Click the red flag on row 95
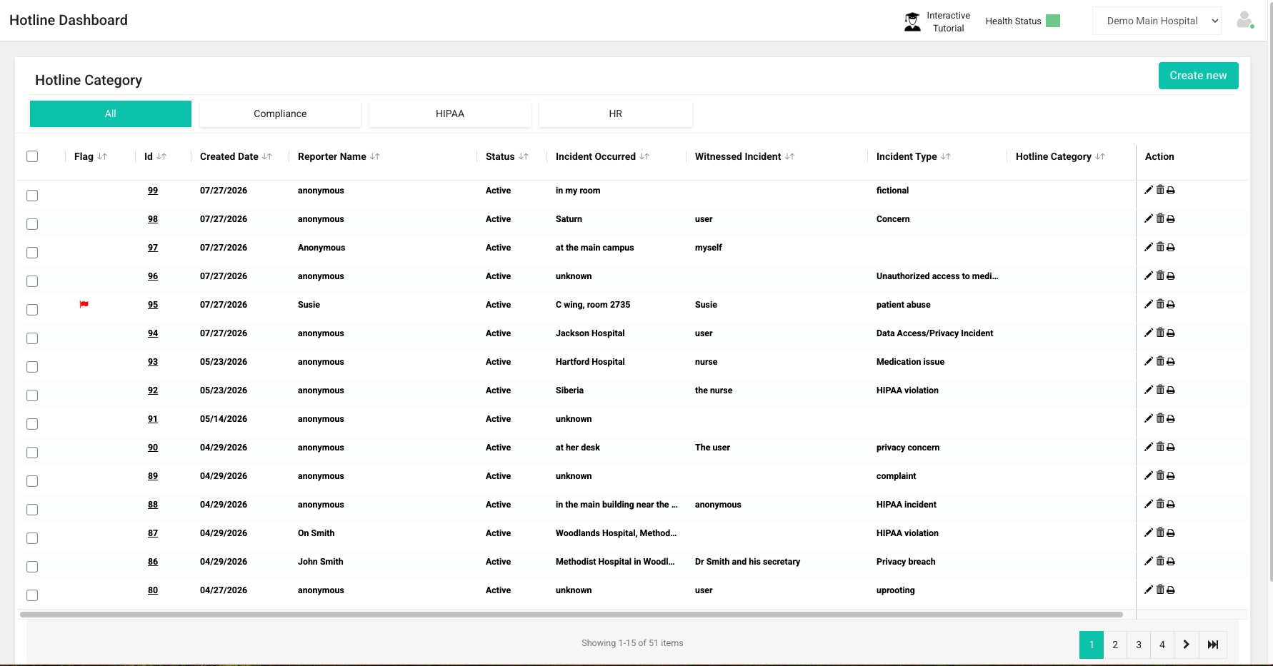This screenshot has height=666, width=1273. point(84,304)
